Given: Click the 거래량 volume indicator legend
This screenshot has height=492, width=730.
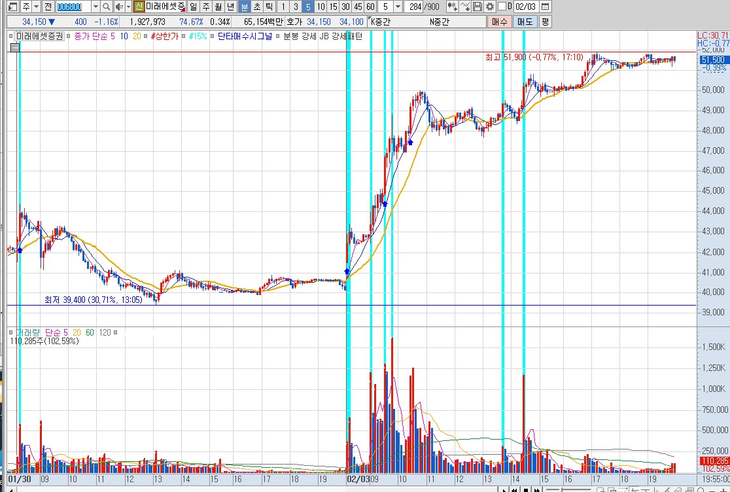Looking at the screenshot, I should [x=28, y=333].
